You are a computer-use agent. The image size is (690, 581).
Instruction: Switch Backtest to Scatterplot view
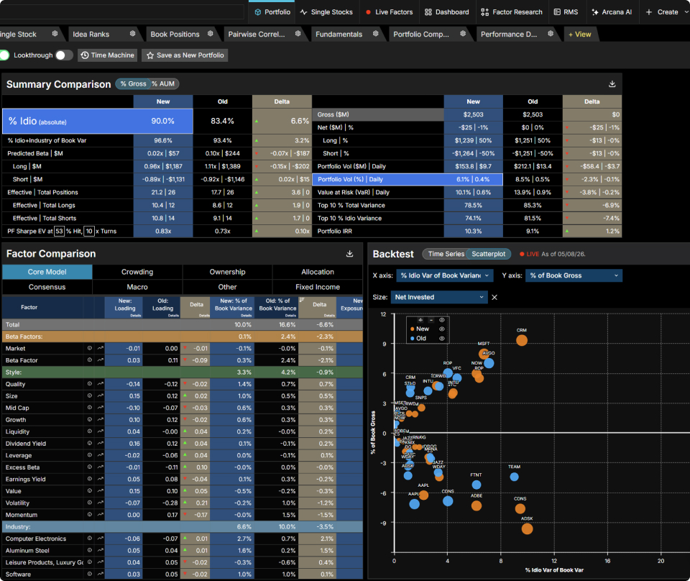click(x=489, y=254)
